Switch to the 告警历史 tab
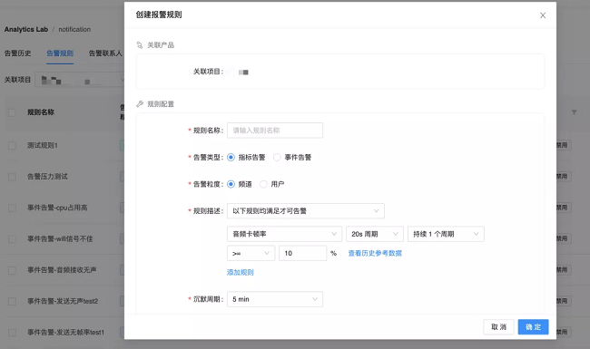The width and height of the screenshot is (590, 349). pos(17,53)
